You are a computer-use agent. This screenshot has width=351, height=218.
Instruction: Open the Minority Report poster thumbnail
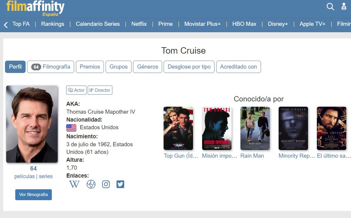click(x=293, y=128)
